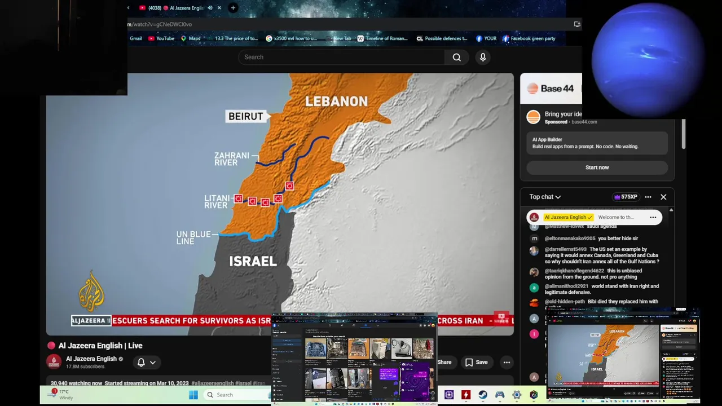Open the Gmail bookmark
The width and height of the screenshot is (722, 406).
click(x=135, y=38)
